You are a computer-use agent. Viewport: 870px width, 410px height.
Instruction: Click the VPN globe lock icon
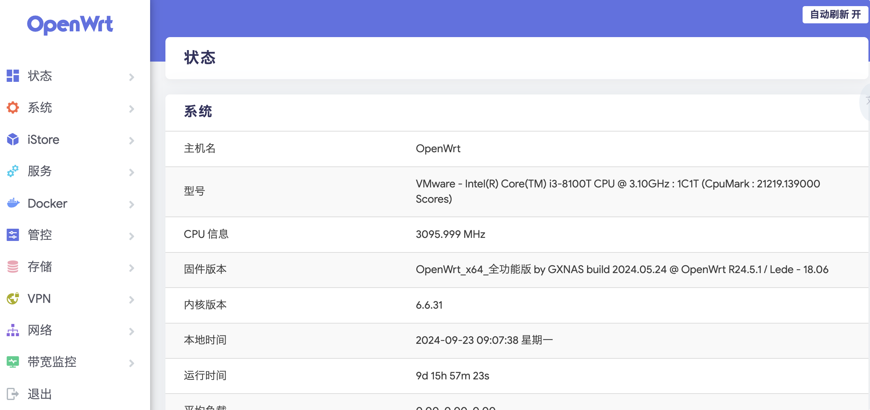click(13, 298)
